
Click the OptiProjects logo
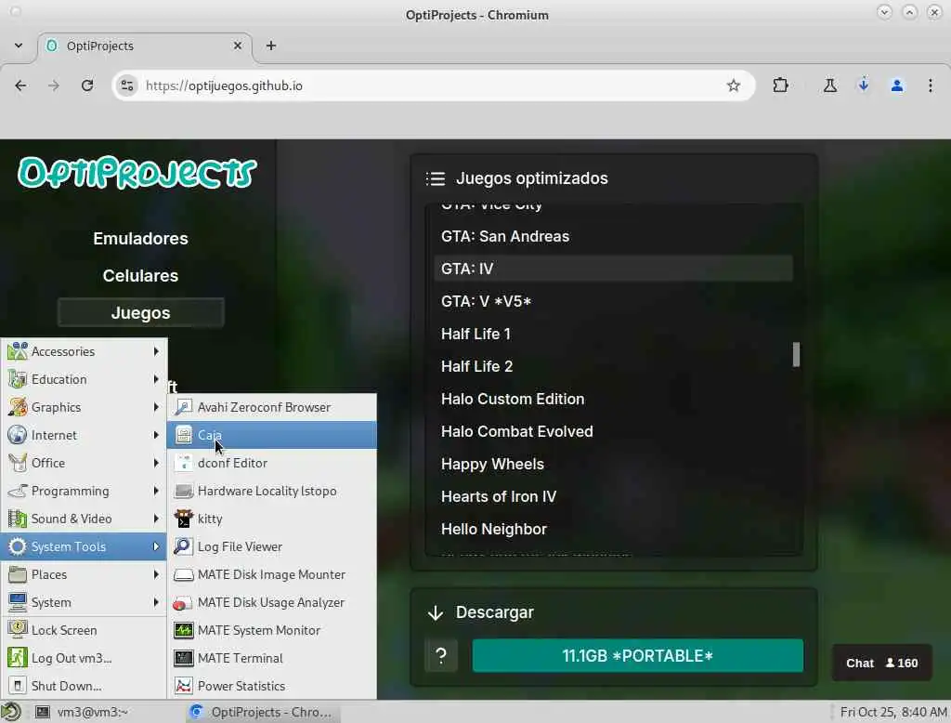pyautogui.click(x=137, y=173)
